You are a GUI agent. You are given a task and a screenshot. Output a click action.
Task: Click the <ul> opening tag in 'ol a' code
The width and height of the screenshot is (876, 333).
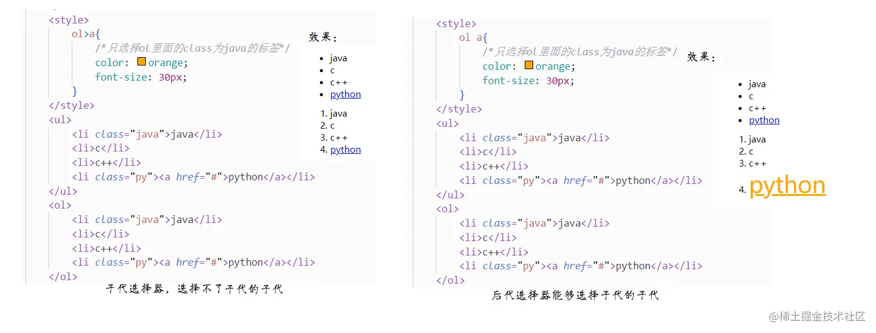click(x=448, y=123)
